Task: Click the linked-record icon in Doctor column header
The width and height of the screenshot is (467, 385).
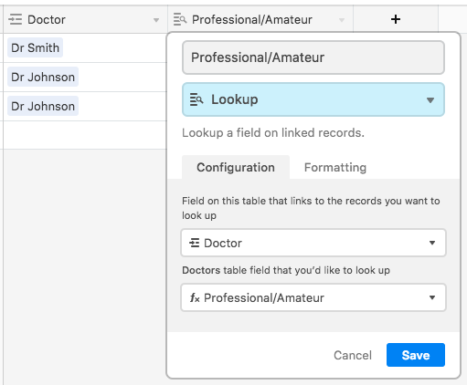Action: 16,19
